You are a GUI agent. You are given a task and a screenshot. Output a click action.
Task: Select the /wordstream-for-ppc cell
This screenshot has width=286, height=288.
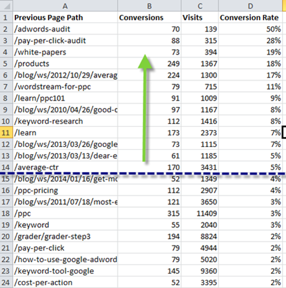65,86
